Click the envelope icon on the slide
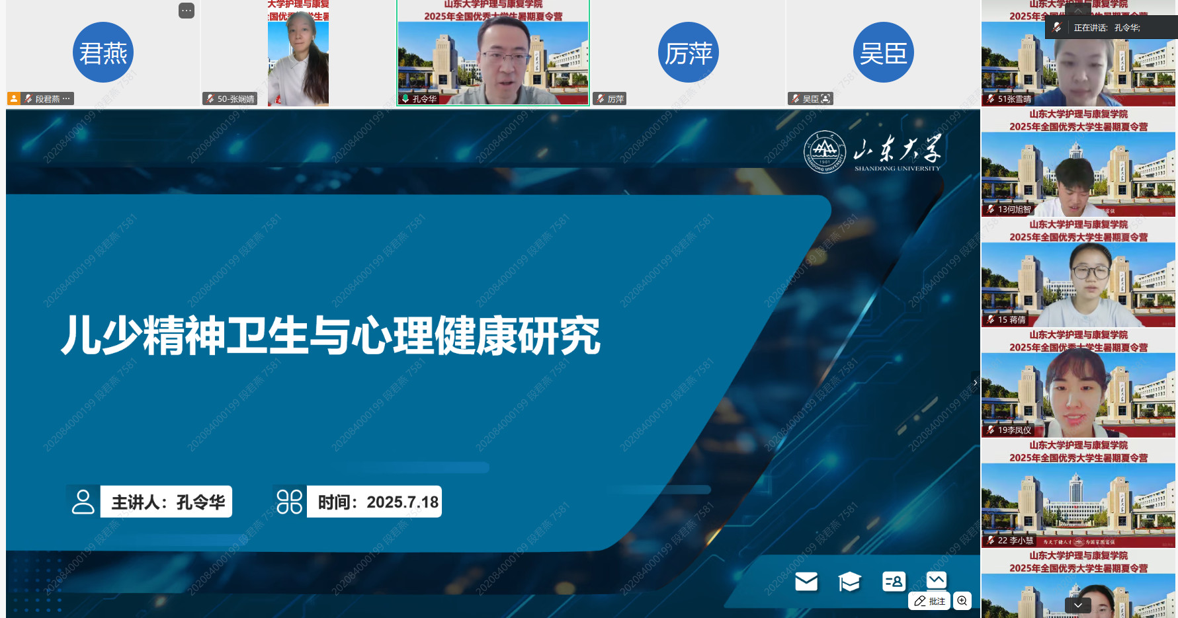1178x618 pixels. tap(806, 582)
